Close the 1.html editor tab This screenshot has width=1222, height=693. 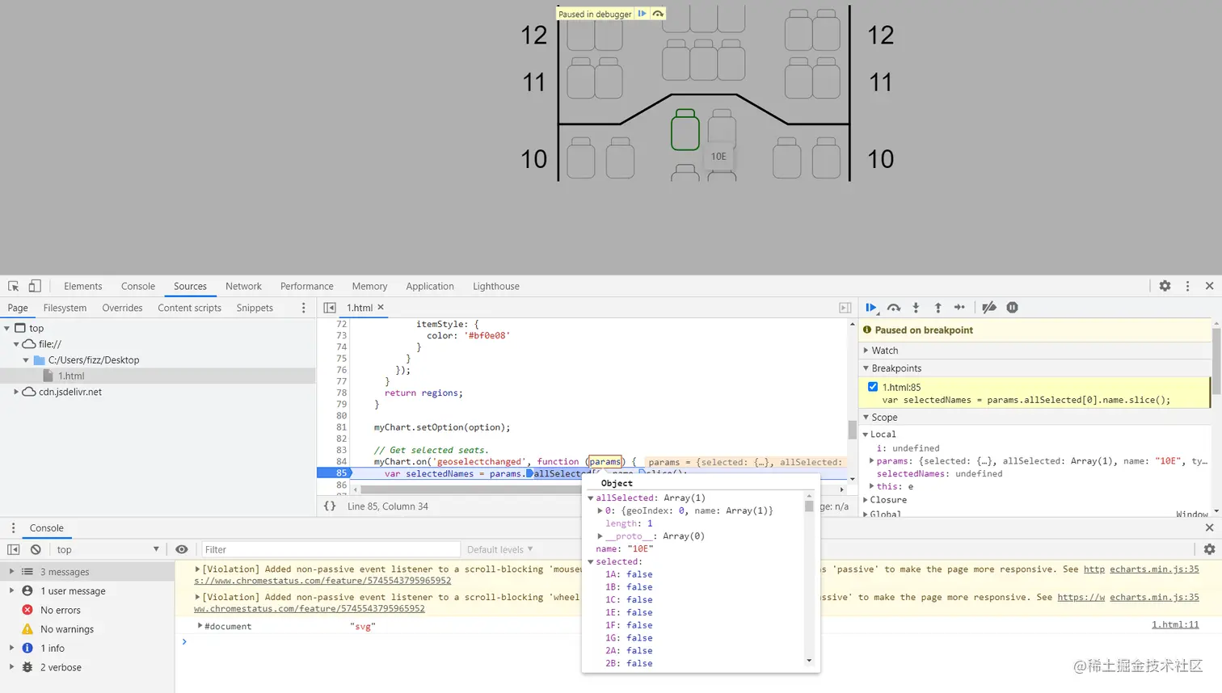pyautogui.click(x=381, y=308)
